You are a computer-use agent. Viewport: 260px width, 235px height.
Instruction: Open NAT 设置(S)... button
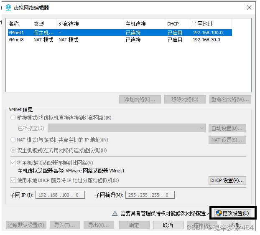coord(227,140)
